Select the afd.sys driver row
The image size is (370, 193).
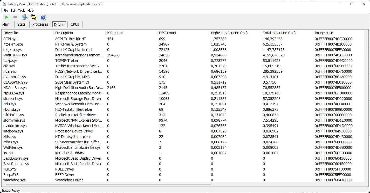(183, 66)
